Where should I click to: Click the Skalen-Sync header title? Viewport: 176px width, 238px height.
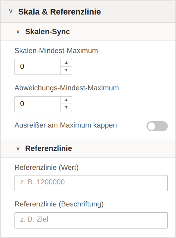[x=47, y=32]
